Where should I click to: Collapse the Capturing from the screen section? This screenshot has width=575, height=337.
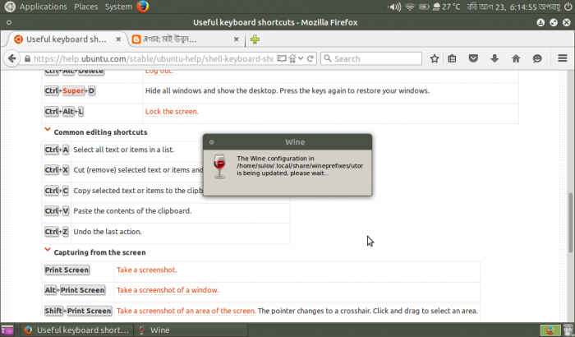48,250
